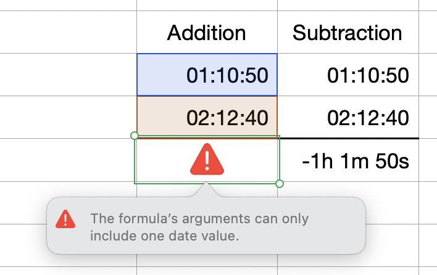Select the empty cell left of the orange 02:12:40 cell
437x275 pixels.
(68, 117)
